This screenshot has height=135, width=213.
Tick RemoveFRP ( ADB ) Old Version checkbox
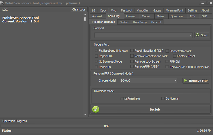(167, 67)
